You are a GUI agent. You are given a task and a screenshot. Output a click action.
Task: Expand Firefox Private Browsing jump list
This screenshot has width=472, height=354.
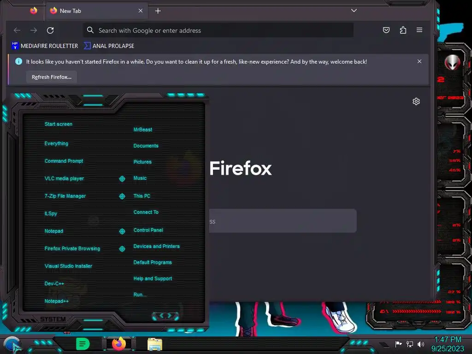click(x=122, y=248)
